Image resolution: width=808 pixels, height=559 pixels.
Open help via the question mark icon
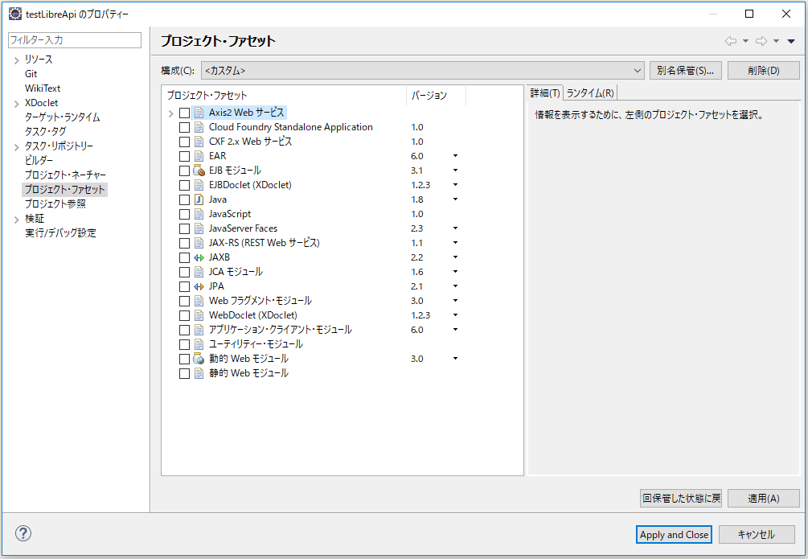[23, 533]
